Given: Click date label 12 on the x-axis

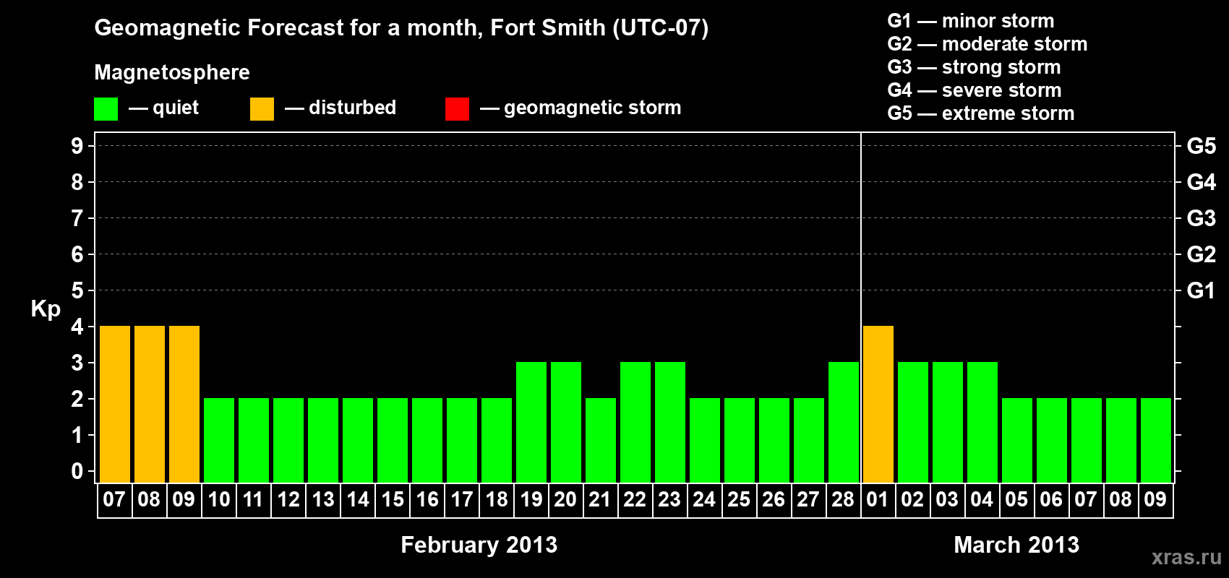Looking at the screenshot, I should (x=288, y=500).
